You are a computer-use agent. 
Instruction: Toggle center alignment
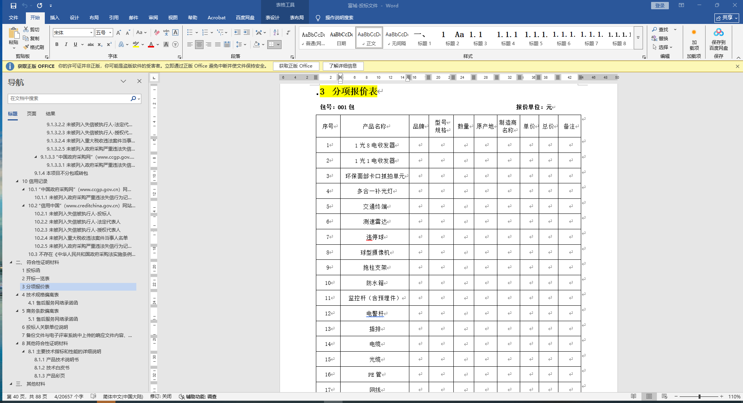[x=199, y=44]
